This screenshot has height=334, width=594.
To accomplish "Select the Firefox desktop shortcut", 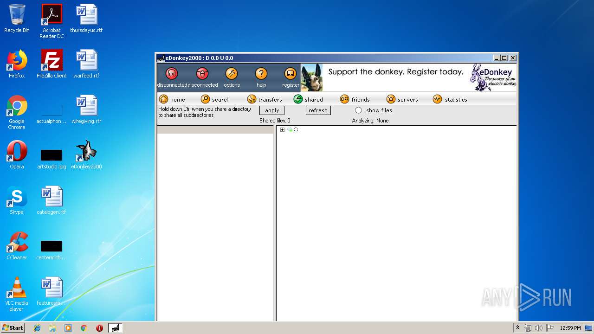I will click(17, 64).
